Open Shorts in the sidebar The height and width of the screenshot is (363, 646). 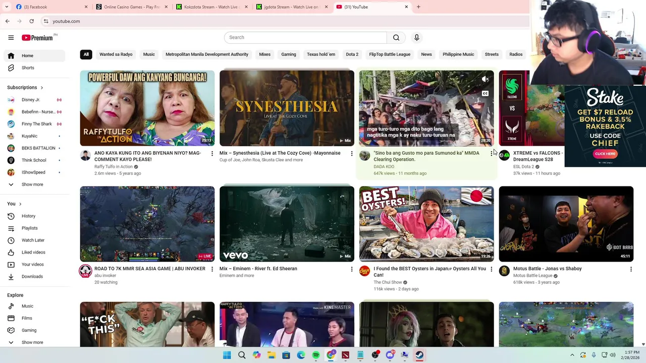(34, 68)
